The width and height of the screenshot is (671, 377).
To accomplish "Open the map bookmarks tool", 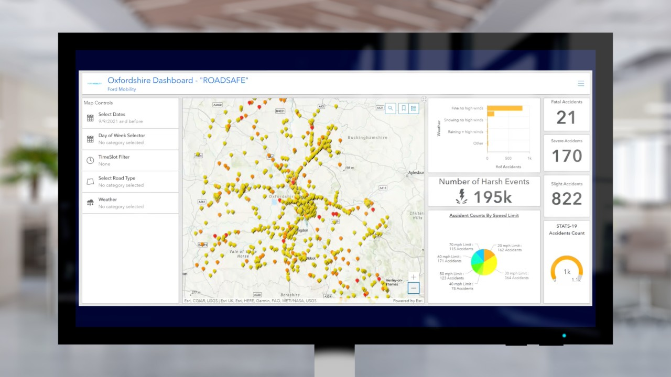I will (403, 108).
